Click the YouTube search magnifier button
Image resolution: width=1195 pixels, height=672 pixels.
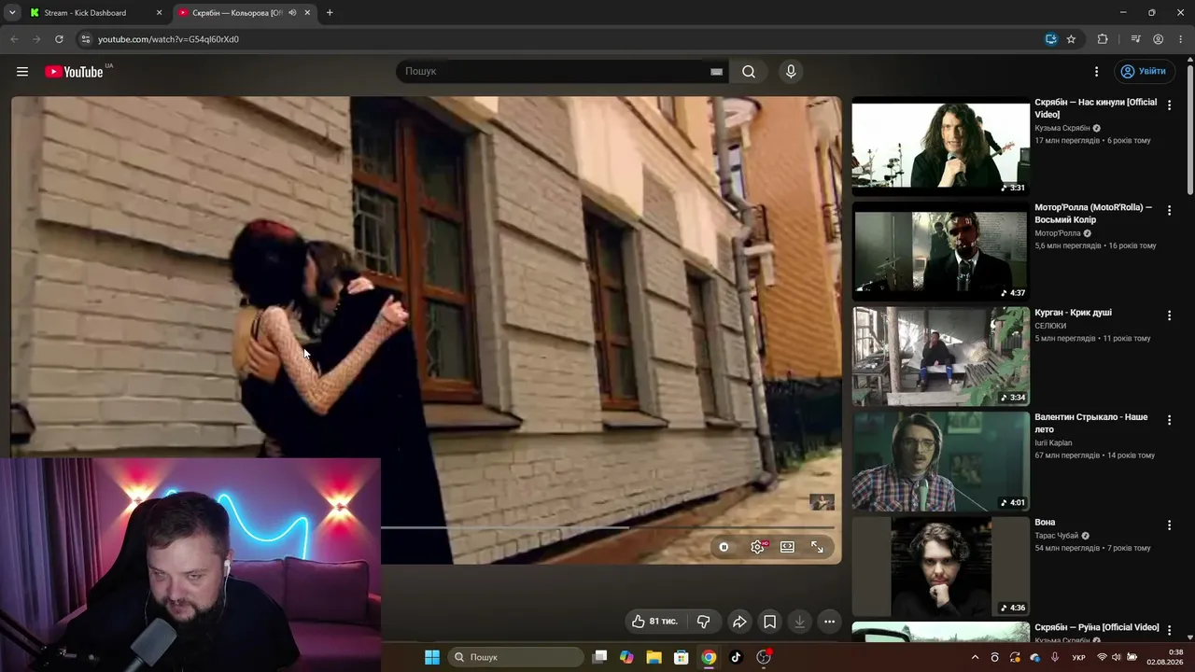[x=749, y=72]
